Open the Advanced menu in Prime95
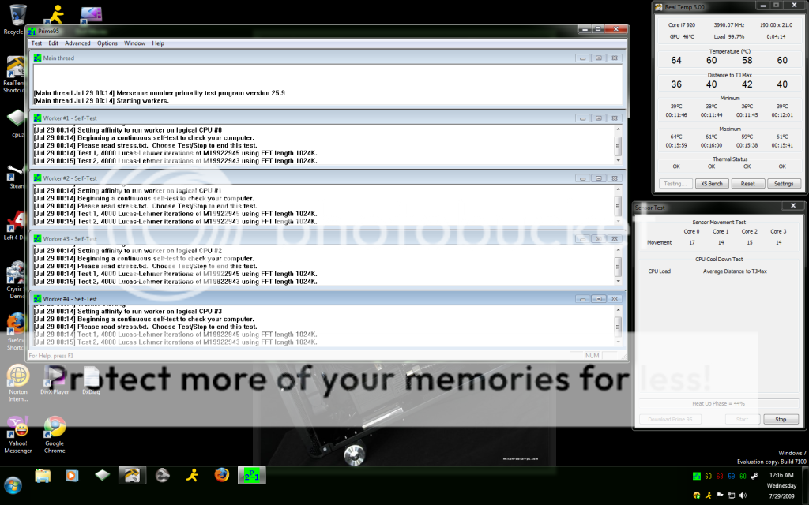Image resolution: width=809 pixels, height=505 pixels. (x=77, y=43)
